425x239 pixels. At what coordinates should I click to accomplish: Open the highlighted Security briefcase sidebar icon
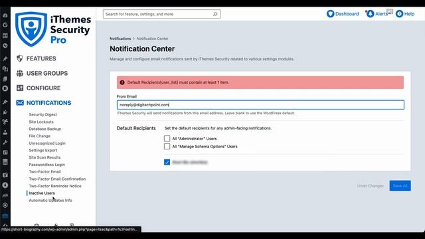[x=5, y=216]
